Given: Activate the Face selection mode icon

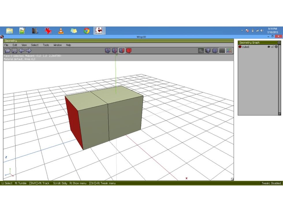Looking at the screenshot, I should click(x=122, y=50).
